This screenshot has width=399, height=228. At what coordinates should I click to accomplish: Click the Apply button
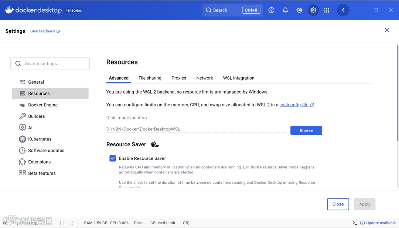coord(365,204)
